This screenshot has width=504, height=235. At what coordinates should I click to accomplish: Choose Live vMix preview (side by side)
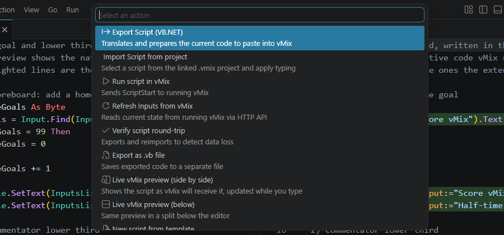click(x=260, y=186)
